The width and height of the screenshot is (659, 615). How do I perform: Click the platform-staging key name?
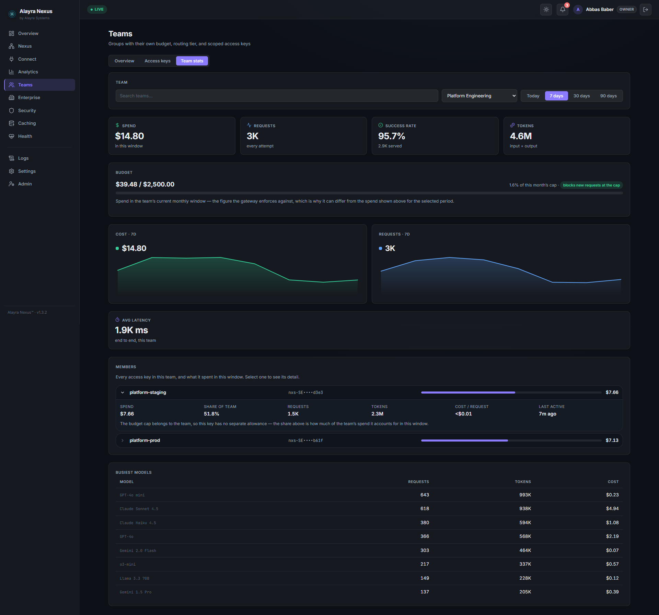pyautogui.click(x=148, y=393)
